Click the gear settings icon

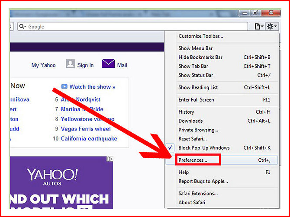[271, 27]
